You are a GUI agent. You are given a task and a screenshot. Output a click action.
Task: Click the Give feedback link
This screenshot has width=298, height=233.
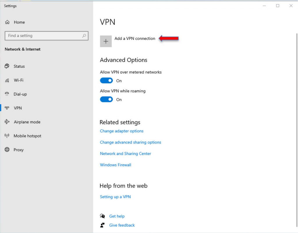pyautogui.click(x=122, y=225)
